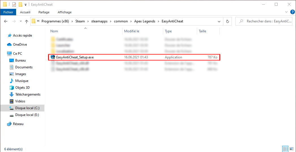Image resolution: width=296 pixels, height=152 pixels.
Task: Click the Application type cell
Action: tap(173, 57)
